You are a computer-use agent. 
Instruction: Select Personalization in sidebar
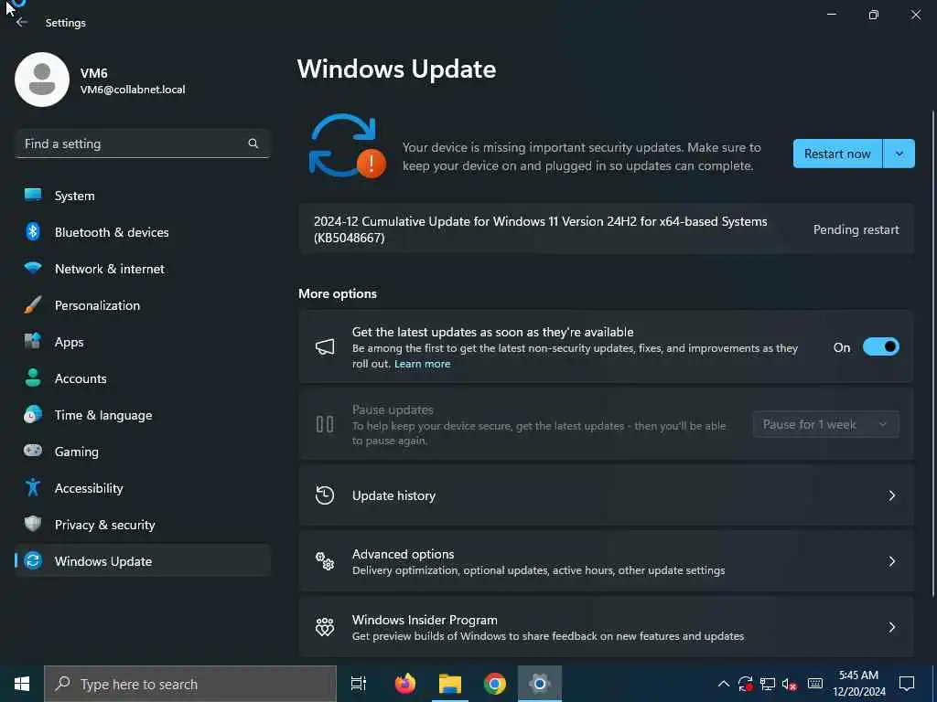[143, 305]
